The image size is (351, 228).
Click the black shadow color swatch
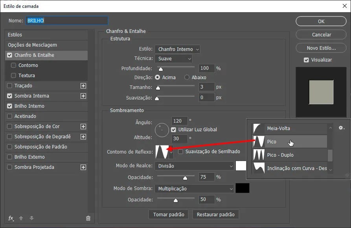243,188
